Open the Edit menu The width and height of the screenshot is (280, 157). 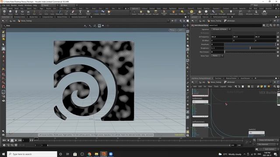pos(8,5)
